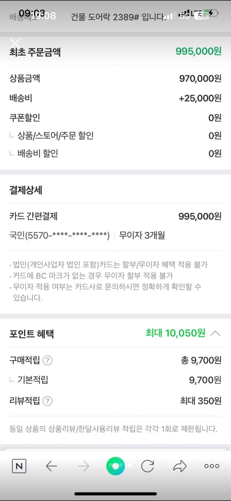Open the three-dot more options menu
Viewport: 231px width, 501px height.
[x=212, y=466]
